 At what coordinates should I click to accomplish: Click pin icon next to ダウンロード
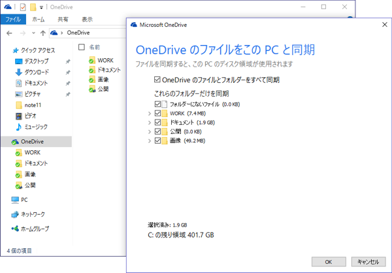click(x=68, y=72)
